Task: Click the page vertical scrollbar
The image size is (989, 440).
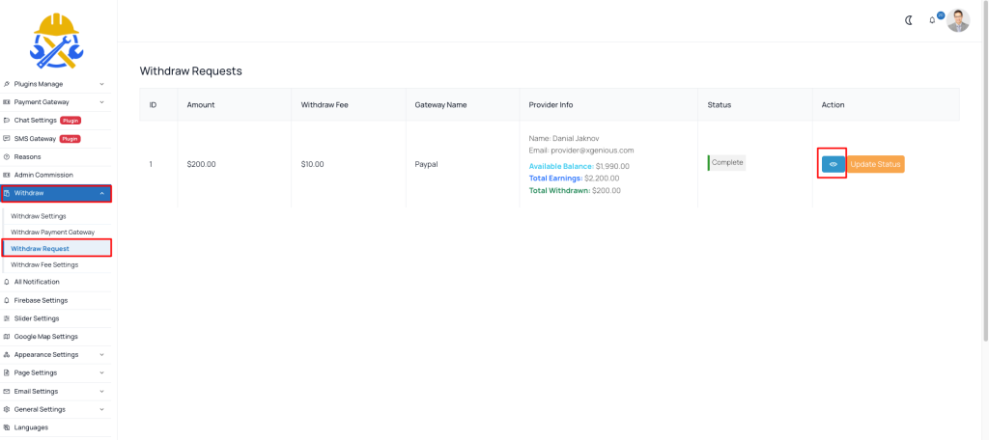Action: (985, 170)
